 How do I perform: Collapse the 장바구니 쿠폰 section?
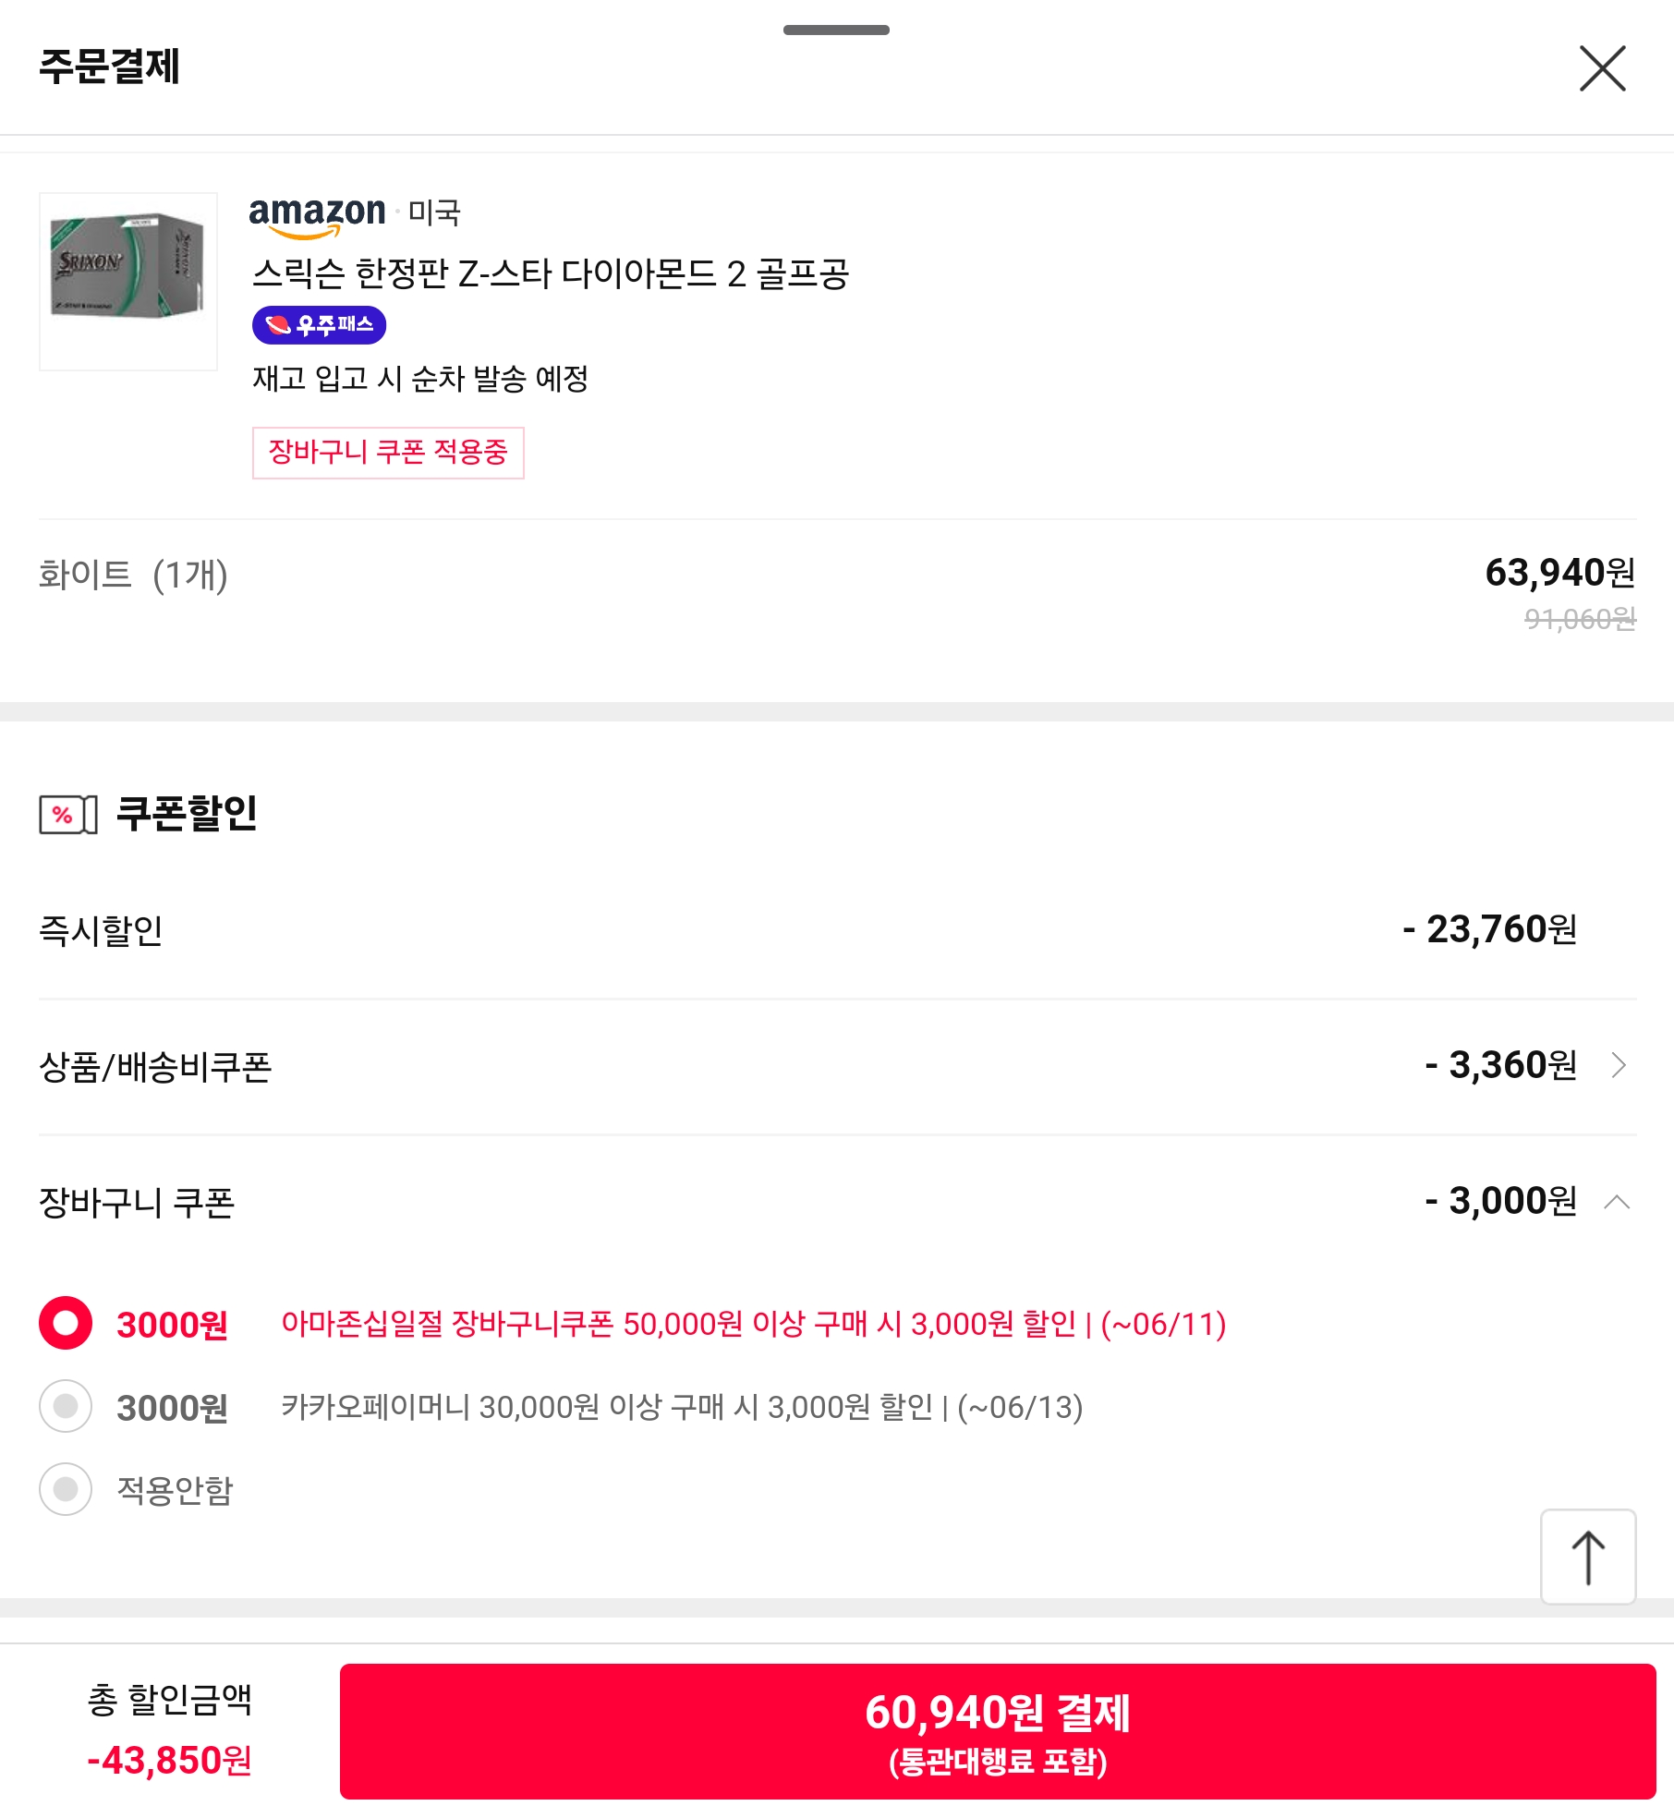pyautogui.click(x=1617, y=1202)
